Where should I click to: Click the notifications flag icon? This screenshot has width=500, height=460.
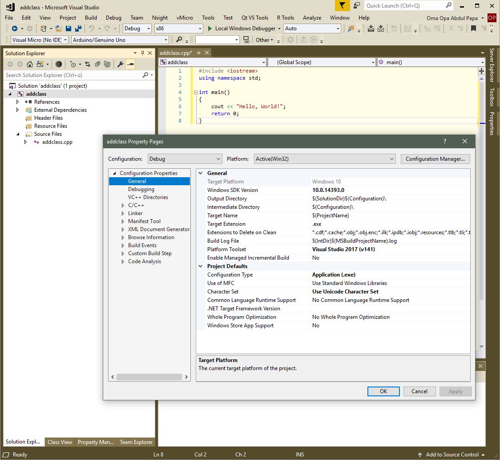pyautogui.click(x=341, y=5)
